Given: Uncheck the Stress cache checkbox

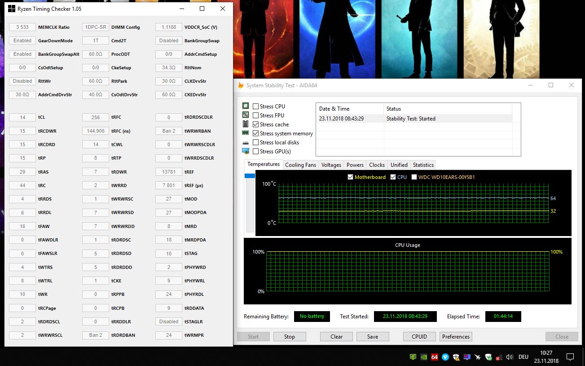Looking at the screenshot, I should [255, 124].
